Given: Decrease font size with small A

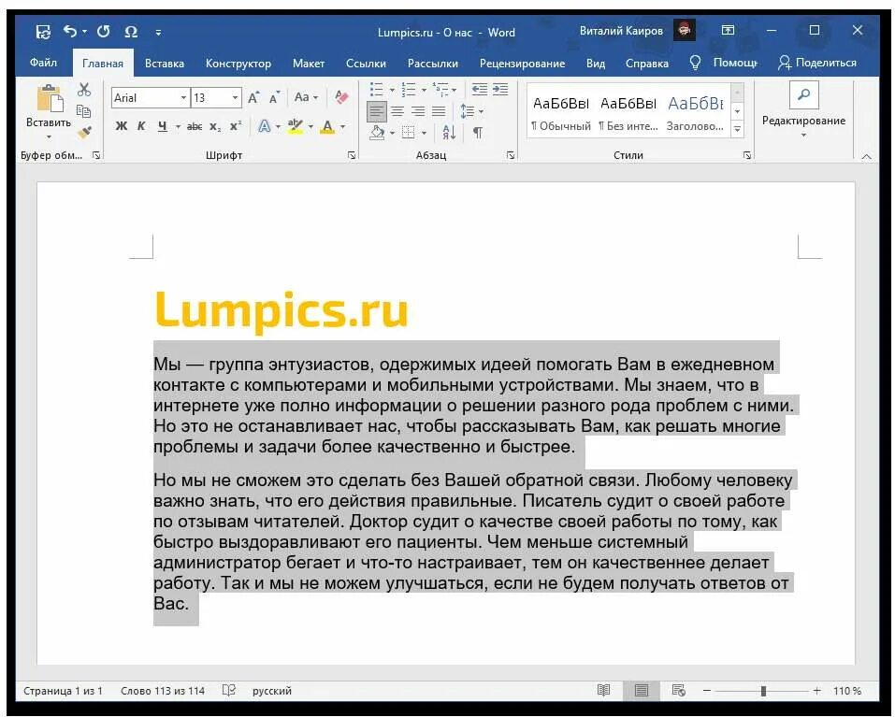Looking at the screenshot, I should [x=274, y=97].
